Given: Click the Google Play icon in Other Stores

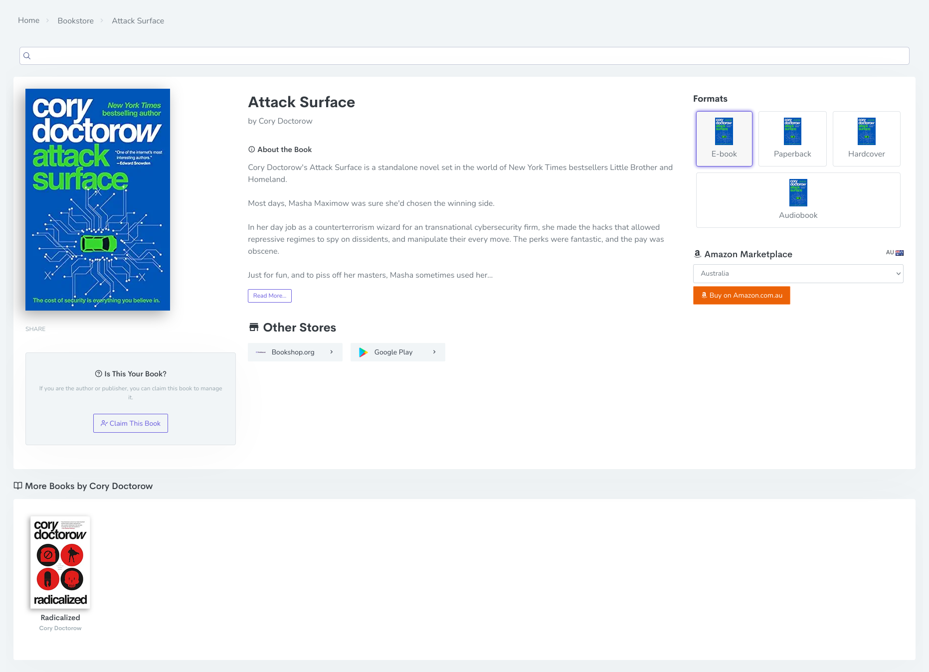Looking at the screenshot, I should 363,352.
